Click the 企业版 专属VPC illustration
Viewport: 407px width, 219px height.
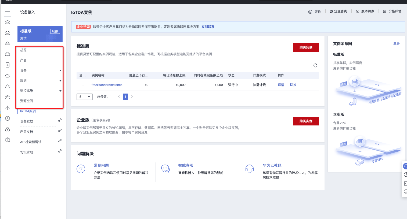click(368, 151)
